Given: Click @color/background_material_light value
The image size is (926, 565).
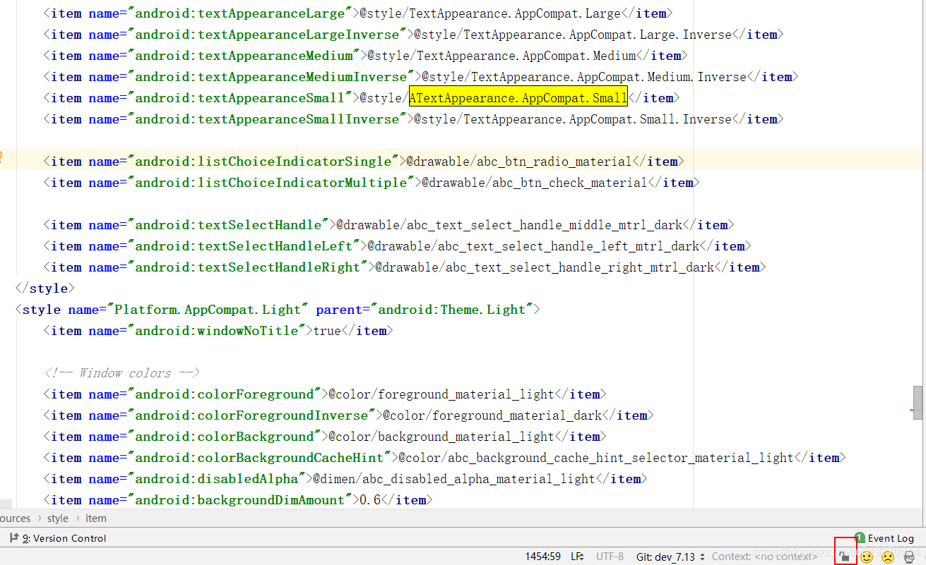Looking at the screenshot, I should [x=441, y=437].
